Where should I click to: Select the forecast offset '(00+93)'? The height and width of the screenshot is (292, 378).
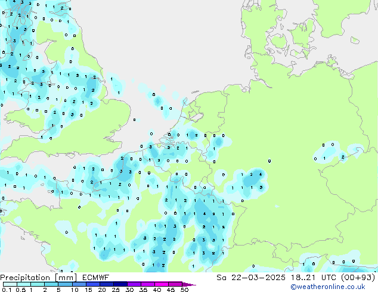pyautogui.click(x=358, y=278)
